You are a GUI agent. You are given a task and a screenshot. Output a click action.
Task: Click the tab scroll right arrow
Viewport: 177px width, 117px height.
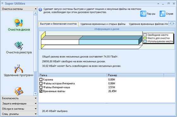(x=174, y=23)
